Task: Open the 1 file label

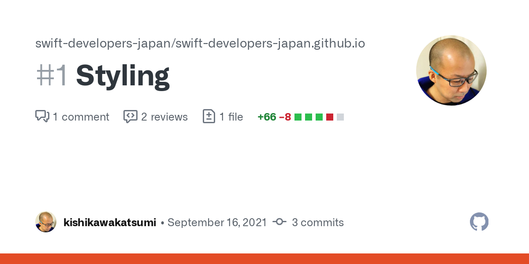Action: point(231,117)
